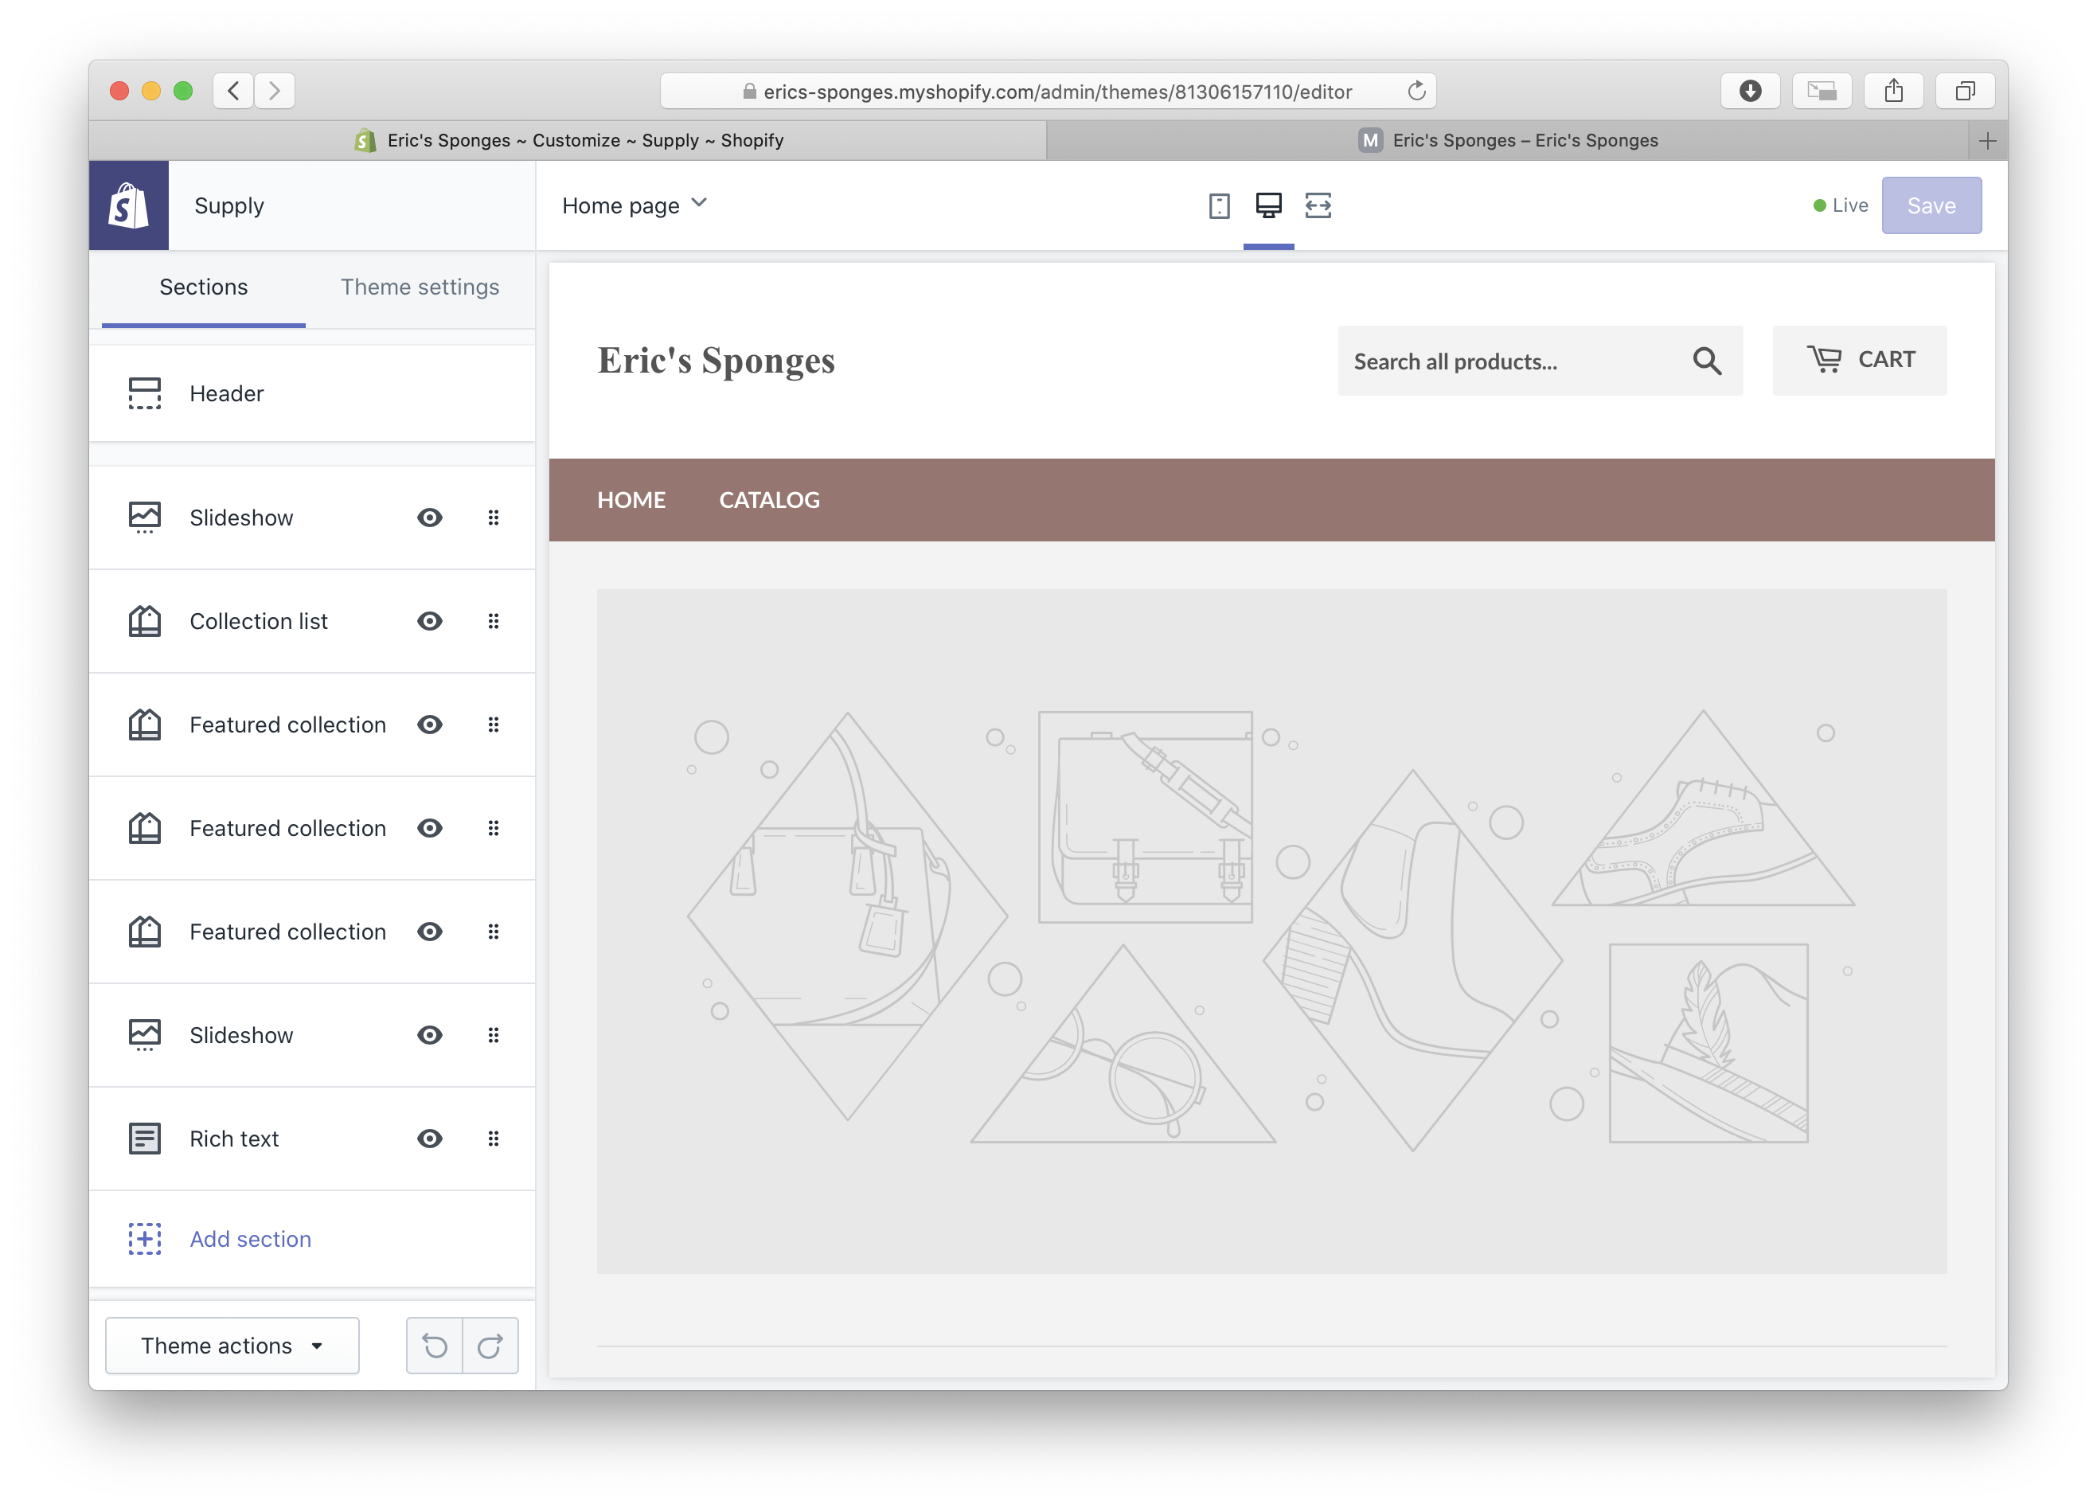Viewport: 2097px width, 1508px height.
Task: Click the undo arrow button
Action: pos(435,1346)
